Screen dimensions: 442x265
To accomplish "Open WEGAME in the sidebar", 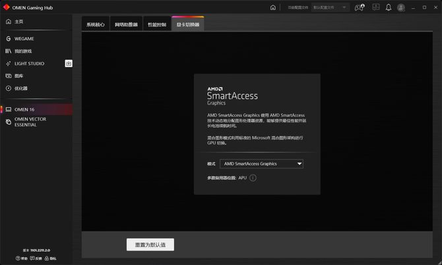I will click(x=20, y=39).
